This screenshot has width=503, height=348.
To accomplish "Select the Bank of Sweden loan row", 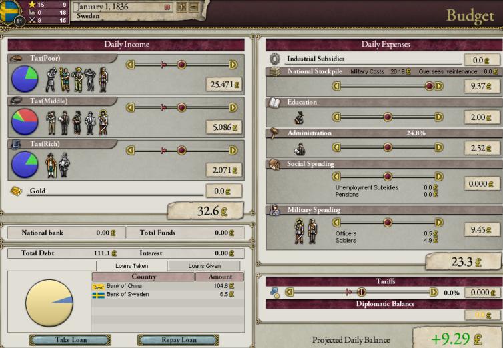I will point(167,295).
